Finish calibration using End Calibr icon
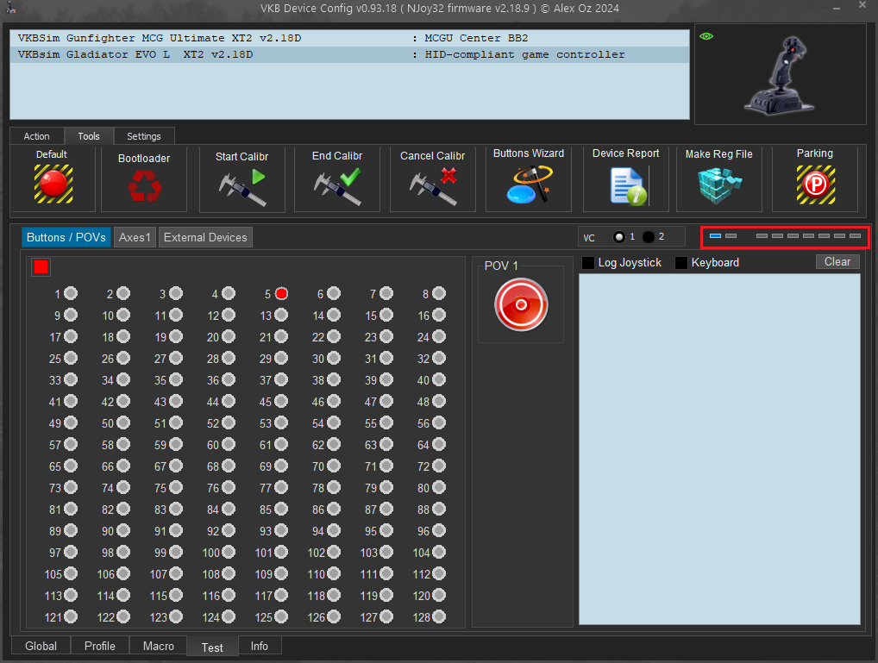878x663 pixels. [337, 186]
